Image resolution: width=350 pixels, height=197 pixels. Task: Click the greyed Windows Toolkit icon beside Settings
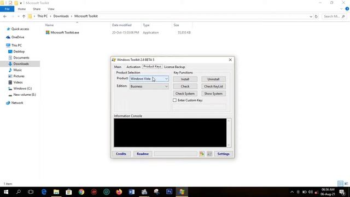click(x=209, y=154)
